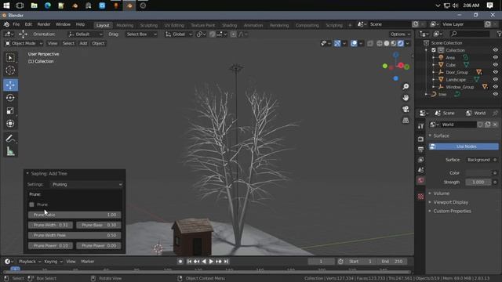The image size is (502, 282).
Task: Open the viewport Add menu
Action: [x=83, y=44]
